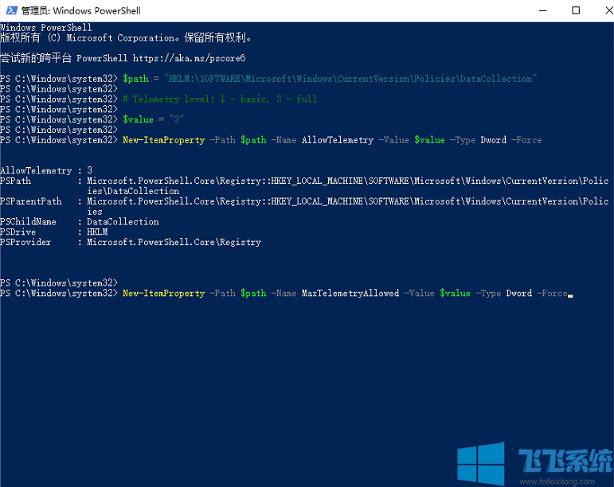Click the '版权所有 (C) Microsoft Corporation' line
The height and width of the screenshot is (487, 614).
(126, 38)
